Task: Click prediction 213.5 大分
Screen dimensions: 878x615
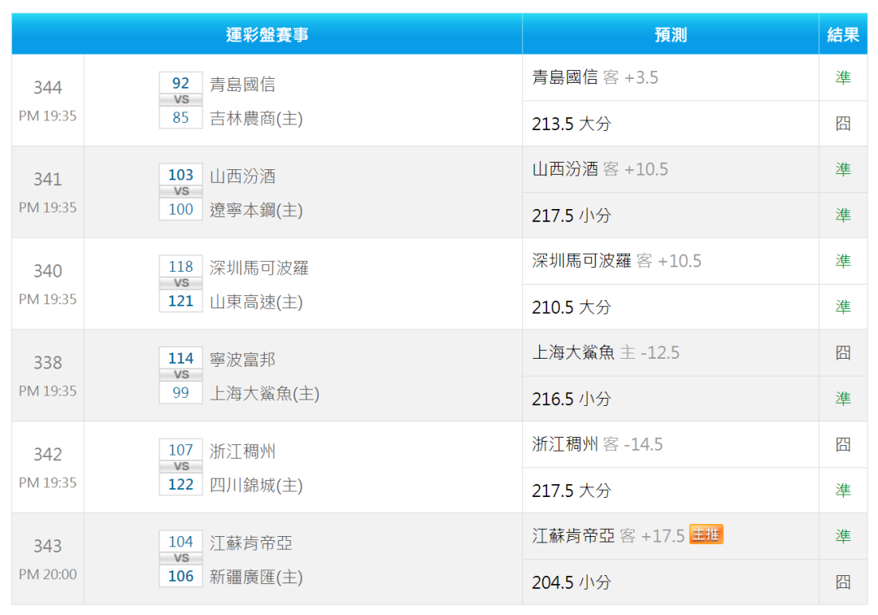Action: [x=572, y=124]
